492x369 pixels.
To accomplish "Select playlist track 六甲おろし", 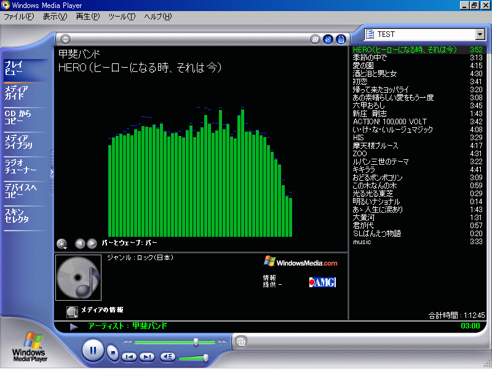I will tap(418, 106).
